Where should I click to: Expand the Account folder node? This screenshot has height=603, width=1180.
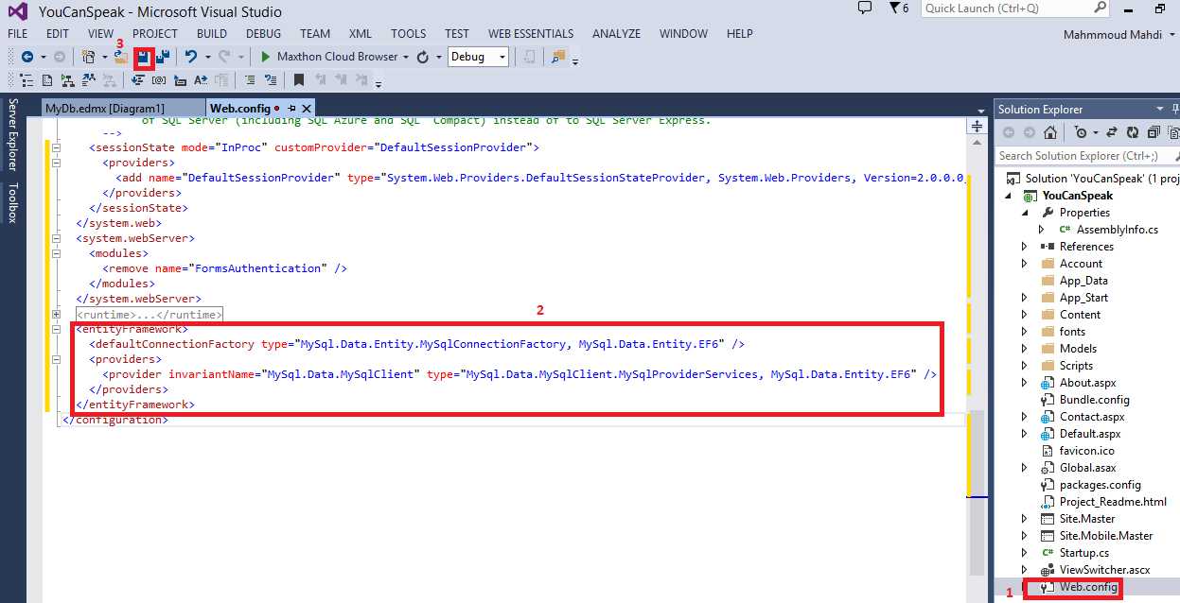[1025, 264]
